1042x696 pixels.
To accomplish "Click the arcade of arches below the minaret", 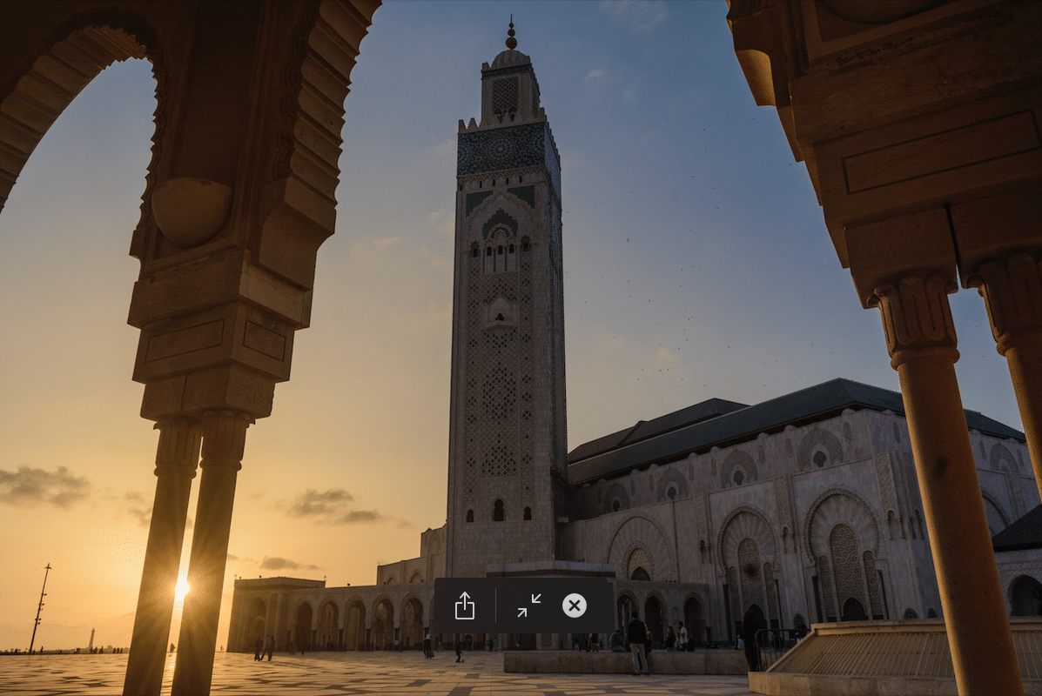I will click(x=348, y=619).
